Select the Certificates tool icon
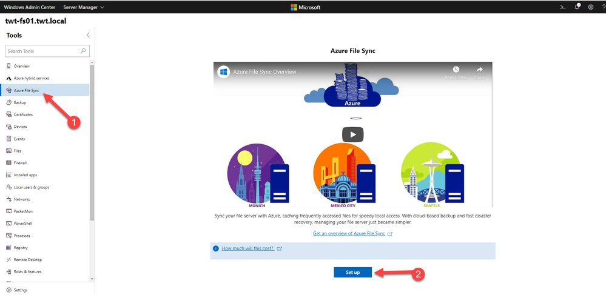The height and width of the screenshot is (295, 606). (8, 114)
